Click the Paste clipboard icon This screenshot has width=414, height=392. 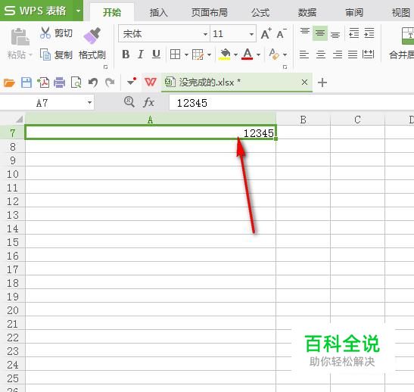tap(20, 37)
